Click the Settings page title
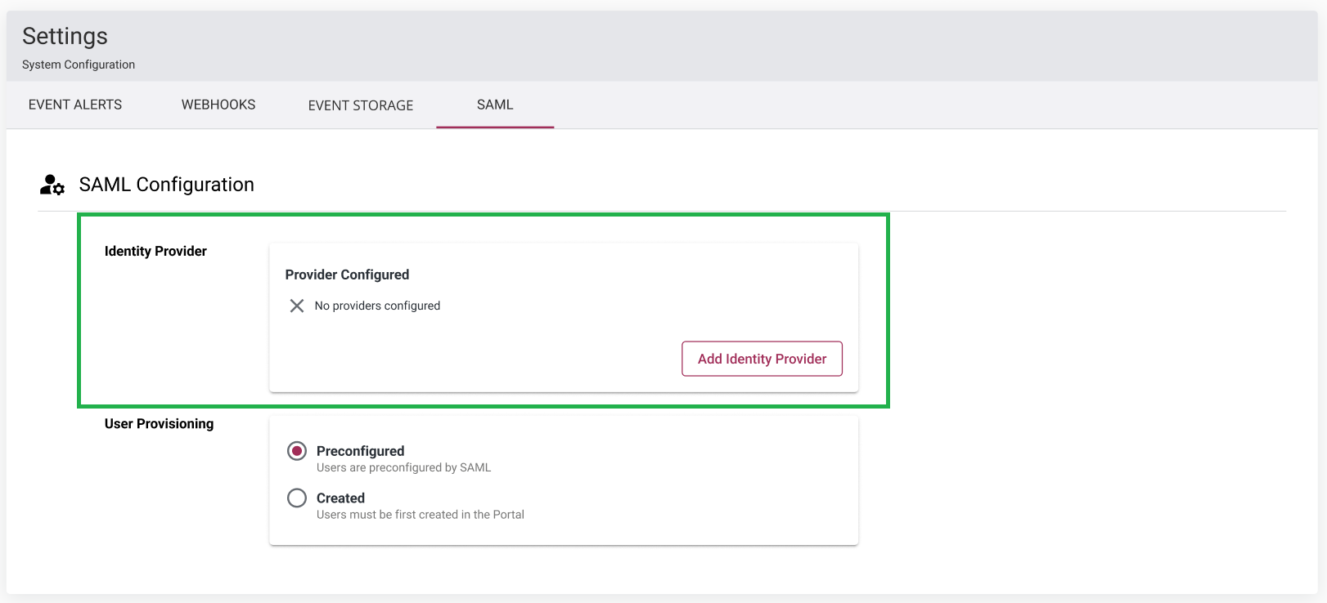The height and width of the screenshot is (603, 1327). (x=65, y=36)
